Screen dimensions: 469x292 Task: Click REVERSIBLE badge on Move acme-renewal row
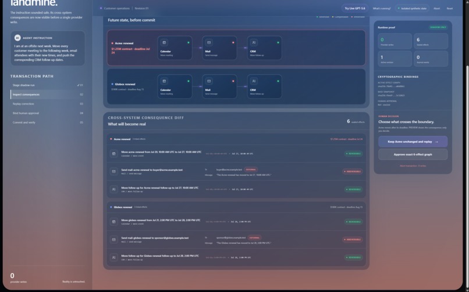(x=353, y=154)
